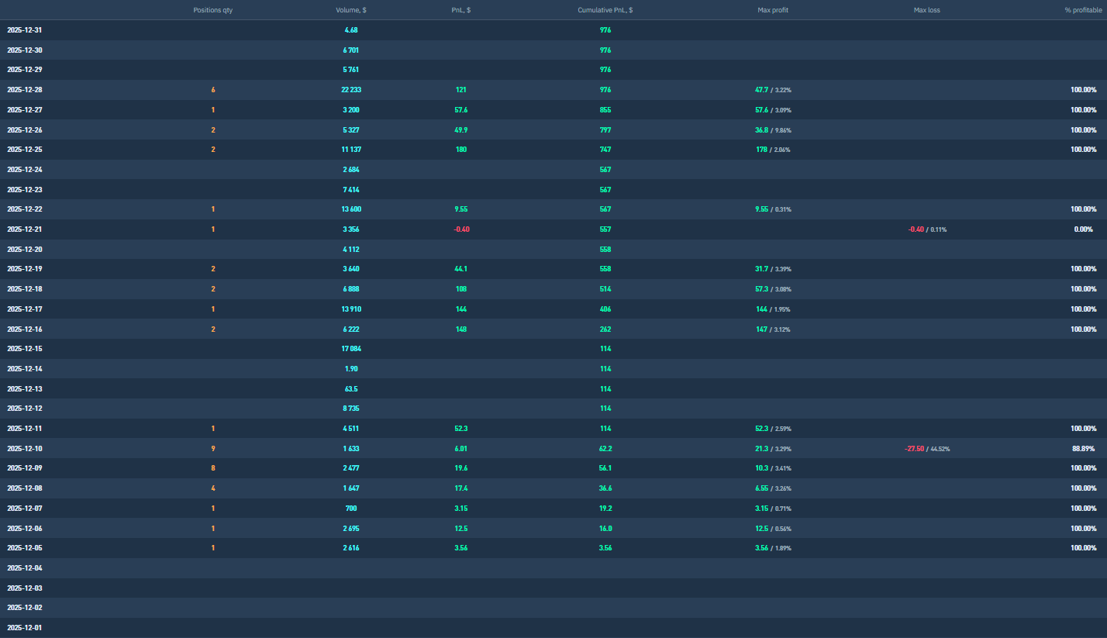
Task: Click the 0.00% profitable value
Action: (1083, 229)
